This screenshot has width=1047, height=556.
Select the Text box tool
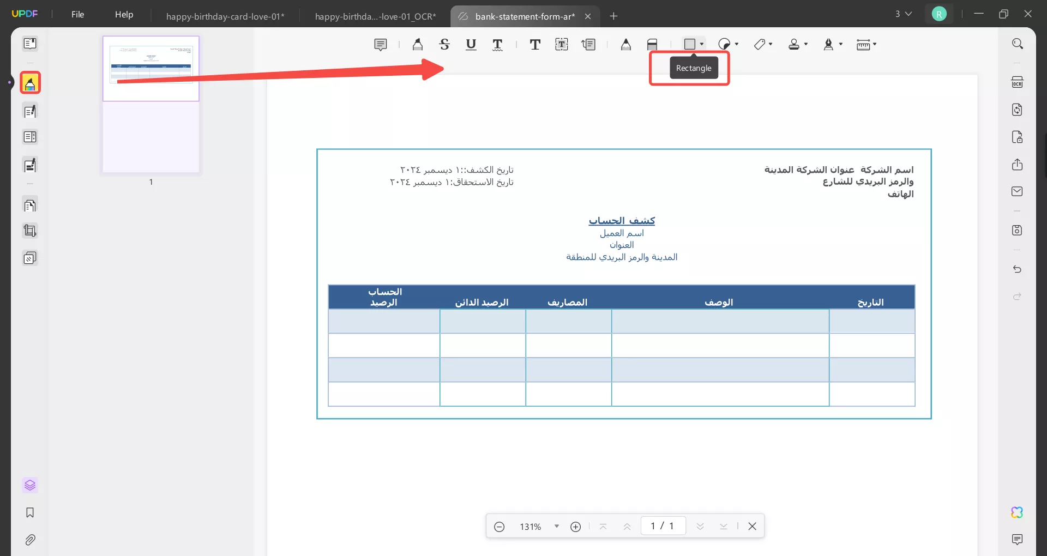[562, 44]
